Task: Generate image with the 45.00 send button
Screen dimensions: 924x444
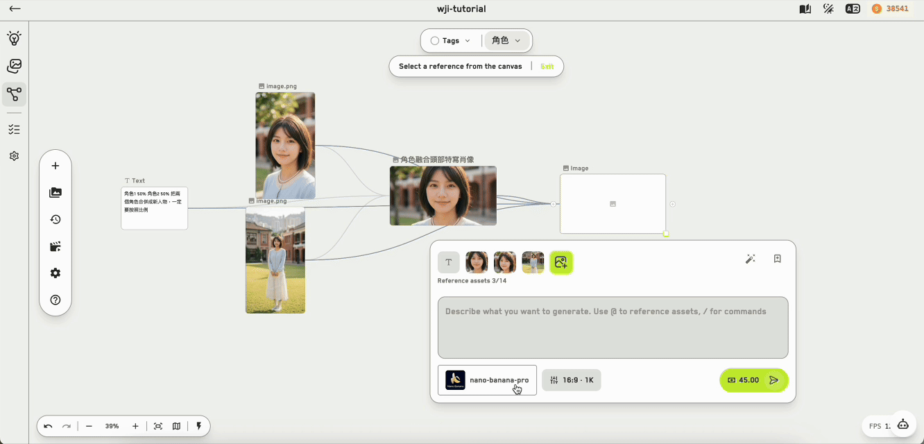Action: (754, 380)
